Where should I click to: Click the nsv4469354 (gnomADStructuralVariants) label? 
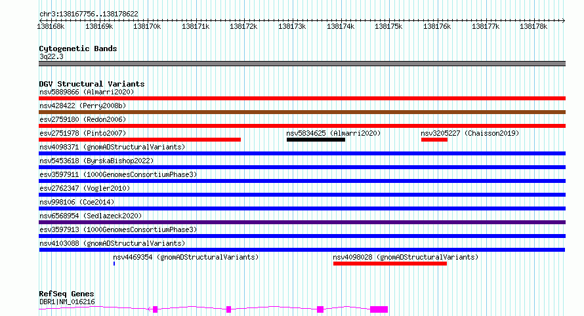pyautogui.click(x=186, y=257)
